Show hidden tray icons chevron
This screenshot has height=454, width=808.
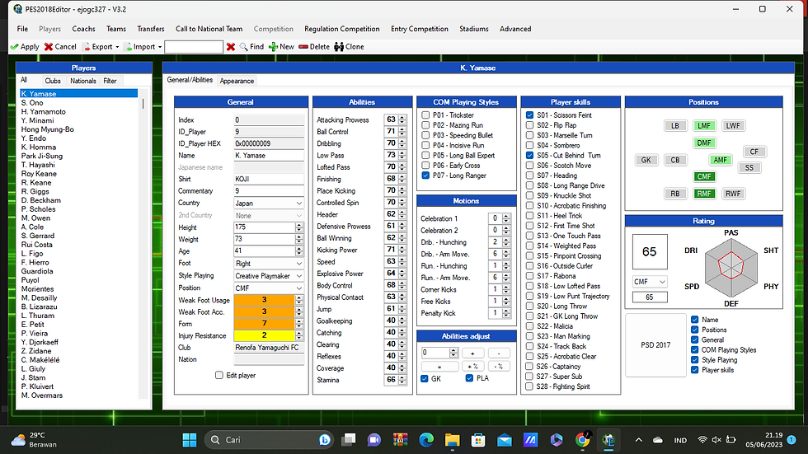(638, 440)
